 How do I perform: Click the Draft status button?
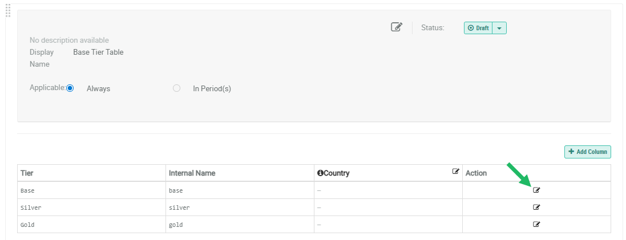click(x=478, y=28)
